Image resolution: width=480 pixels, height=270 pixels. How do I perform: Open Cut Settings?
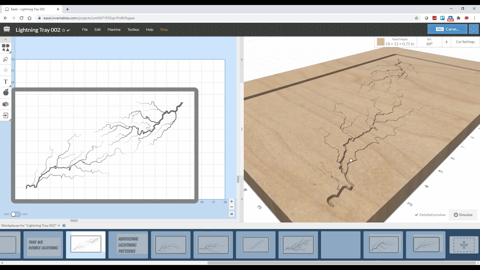tap(465, 42)
